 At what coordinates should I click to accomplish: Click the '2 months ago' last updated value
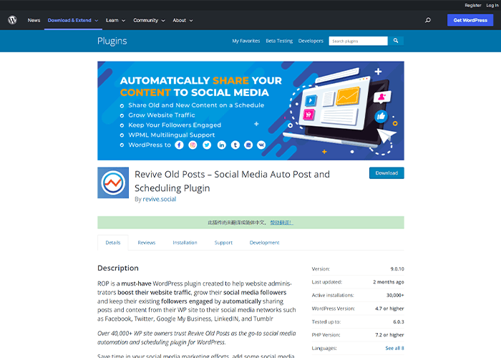389,282
